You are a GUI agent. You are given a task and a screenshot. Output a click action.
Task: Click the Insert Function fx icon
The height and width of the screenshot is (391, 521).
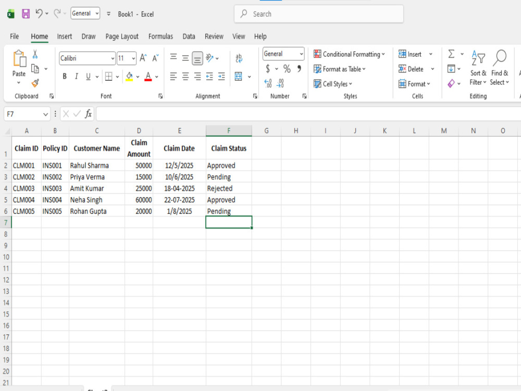88,114
